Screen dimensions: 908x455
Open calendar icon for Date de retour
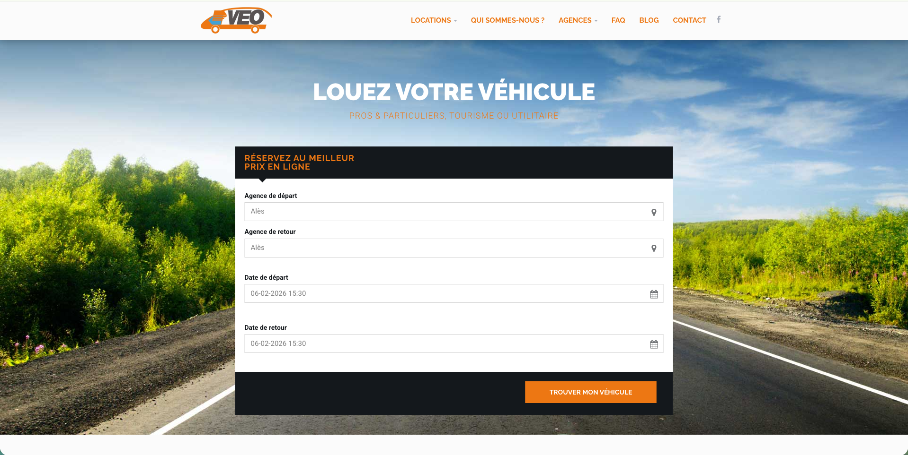click(x=653, y=344)
